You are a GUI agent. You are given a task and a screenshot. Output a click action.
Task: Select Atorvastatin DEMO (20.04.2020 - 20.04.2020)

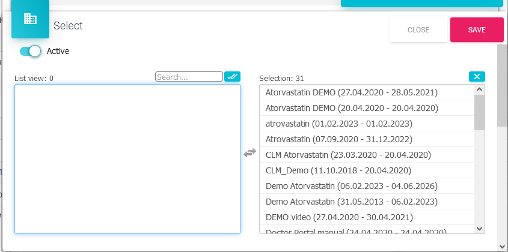click(351, 108)
